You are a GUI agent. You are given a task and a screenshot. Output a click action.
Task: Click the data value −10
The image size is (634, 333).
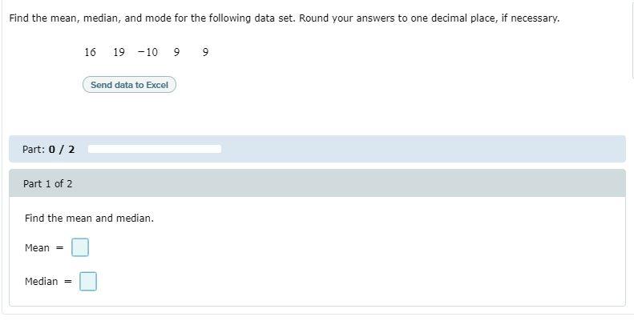coord(147,52)
